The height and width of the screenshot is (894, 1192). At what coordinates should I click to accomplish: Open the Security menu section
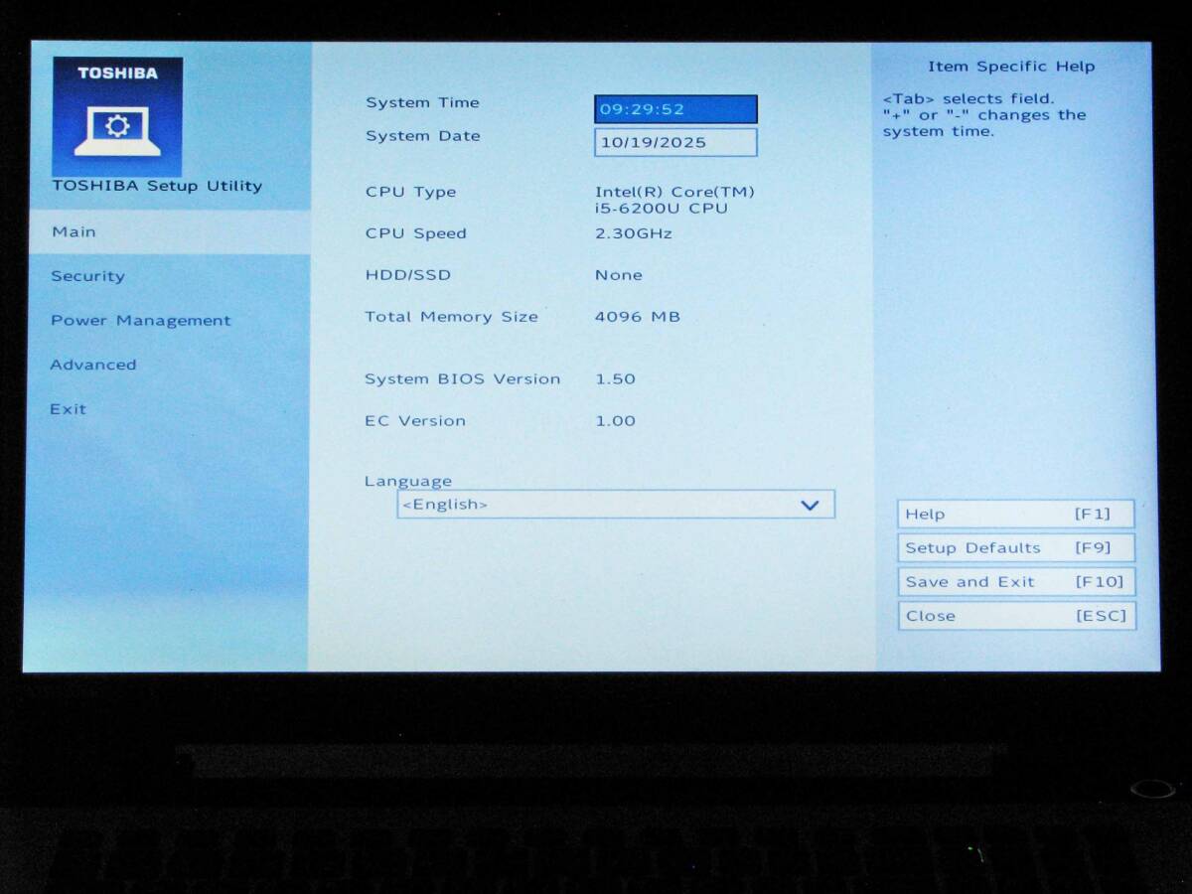(x=87, y=276)
